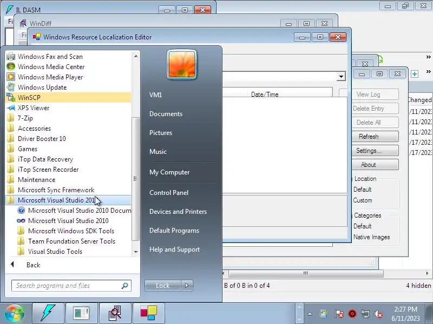The image size is (433, 324).
Task: Collapse the Microsoft Visual Studio 2010 folder
Action: click(x=68, y=200)
